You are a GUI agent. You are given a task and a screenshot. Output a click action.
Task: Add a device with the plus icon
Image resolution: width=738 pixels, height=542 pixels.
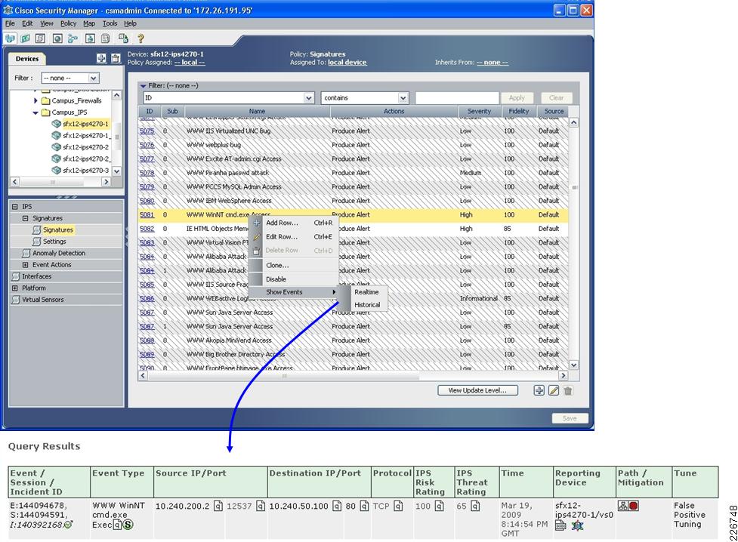pos(101,58)
